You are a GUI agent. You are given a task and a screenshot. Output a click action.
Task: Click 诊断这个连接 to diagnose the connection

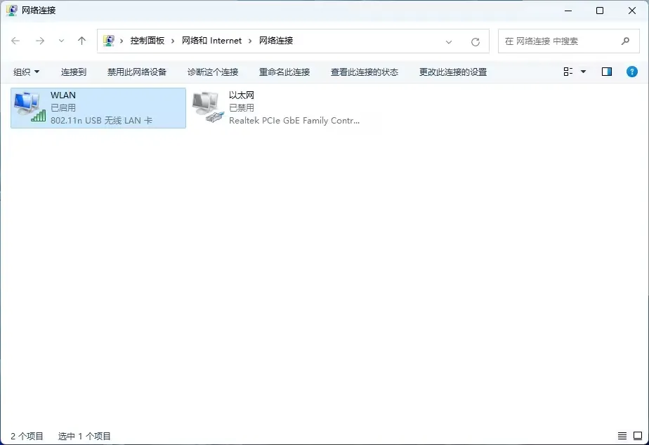pyautogui.click(x=214, y=71)
